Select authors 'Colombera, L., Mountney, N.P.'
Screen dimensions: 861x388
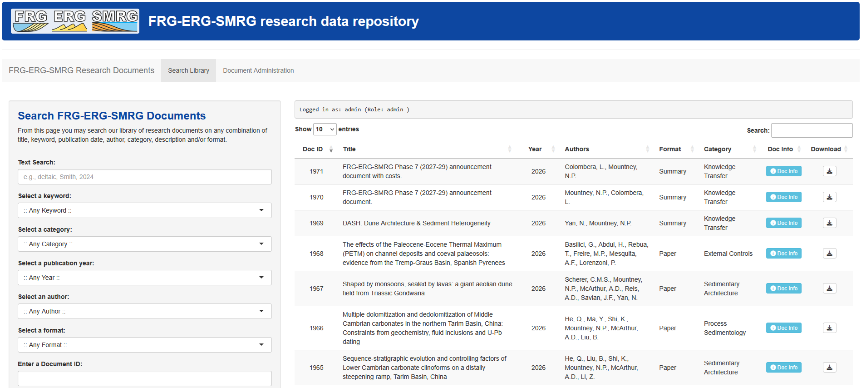coord(601,171)
